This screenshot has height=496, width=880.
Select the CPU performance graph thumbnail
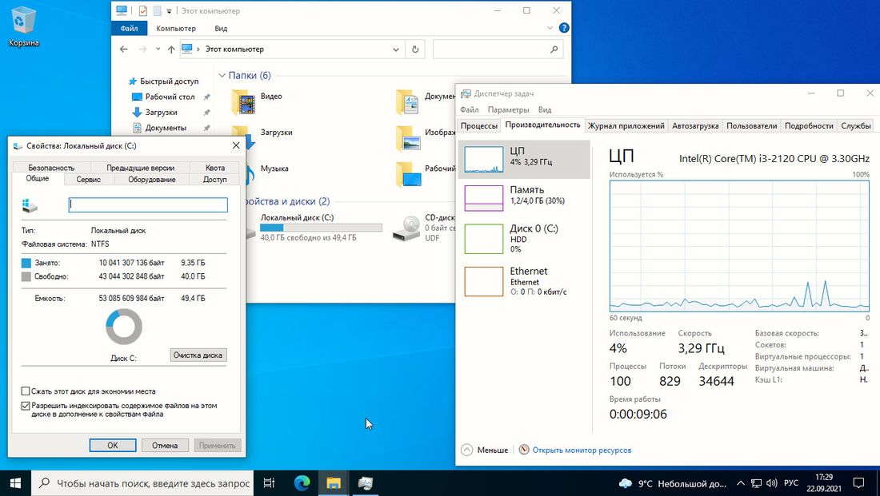(484, 159)
